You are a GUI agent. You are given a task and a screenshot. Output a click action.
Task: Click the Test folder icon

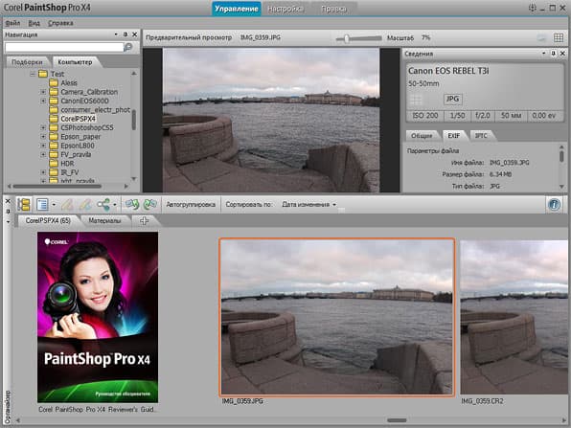pos(43,74)
